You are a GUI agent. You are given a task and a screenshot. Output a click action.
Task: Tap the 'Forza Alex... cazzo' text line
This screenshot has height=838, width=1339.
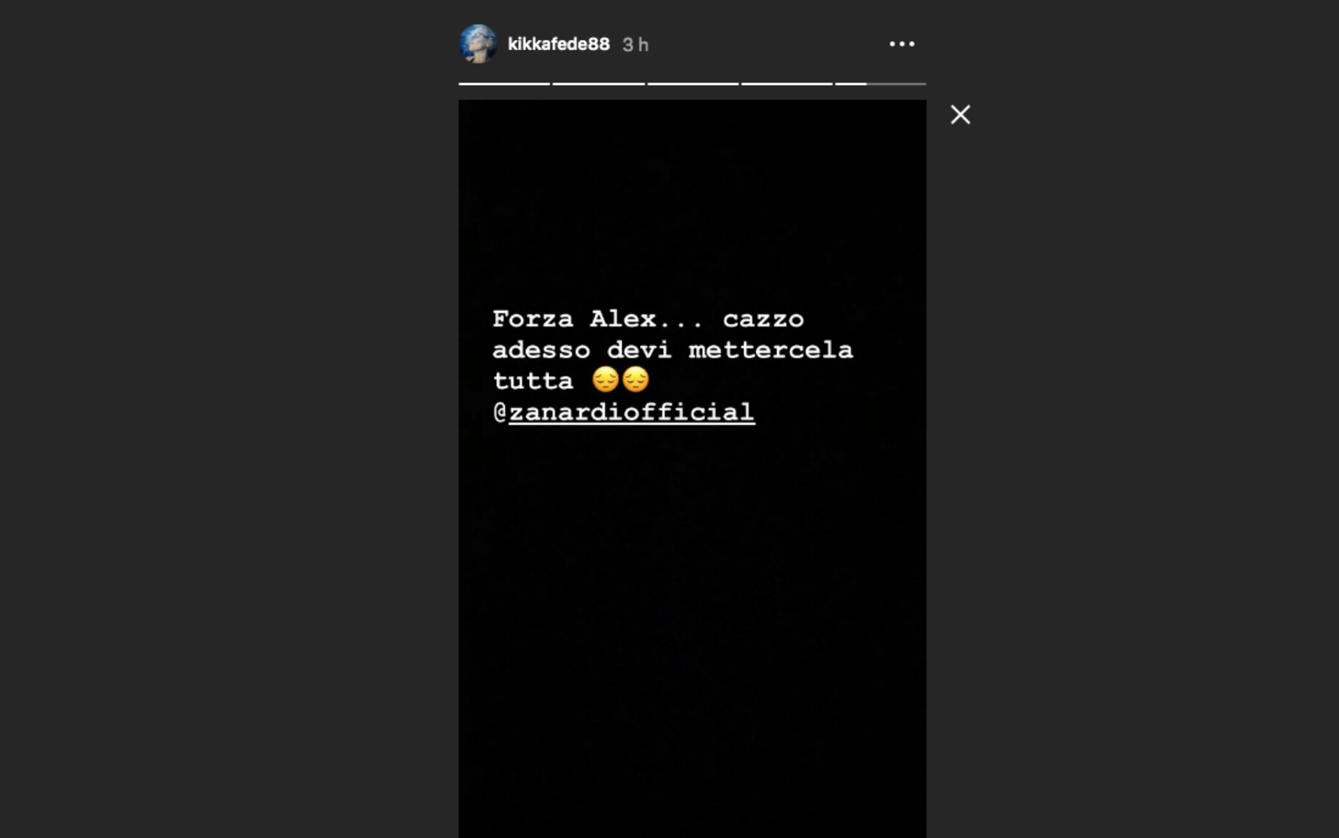click(648, 319)
